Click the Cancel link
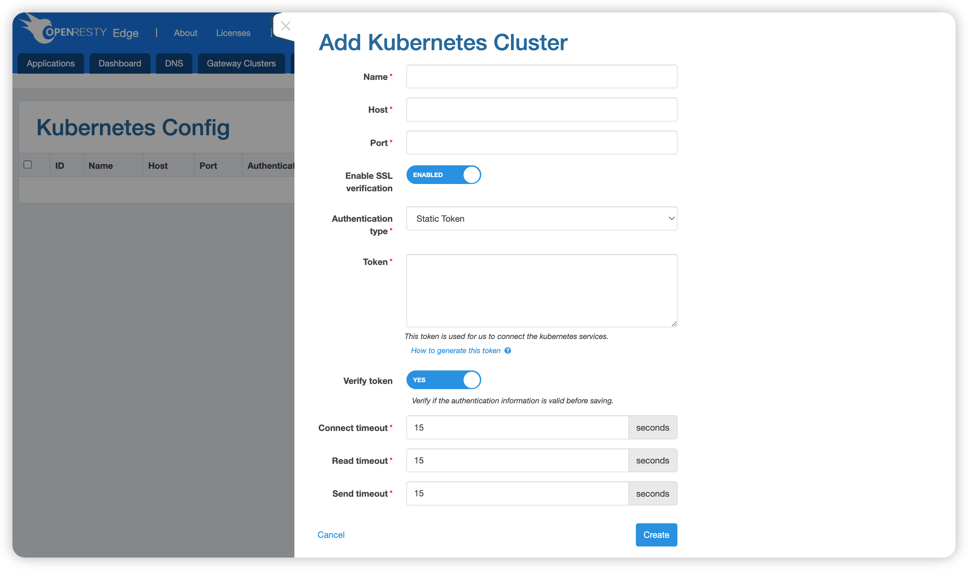The width and height of the screenshot is (968, 570). tap(331, 535)
